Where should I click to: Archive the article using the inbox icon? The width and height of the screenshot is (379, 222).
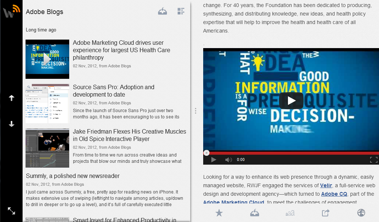254,213
